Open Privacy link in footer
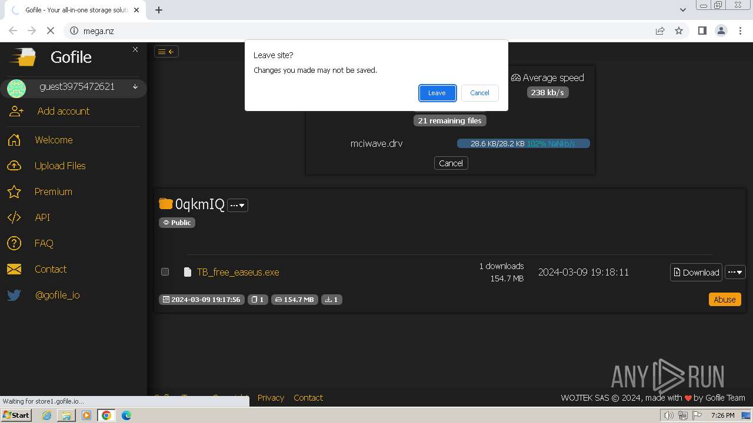The image size is (753, 423). coord(271,398)
